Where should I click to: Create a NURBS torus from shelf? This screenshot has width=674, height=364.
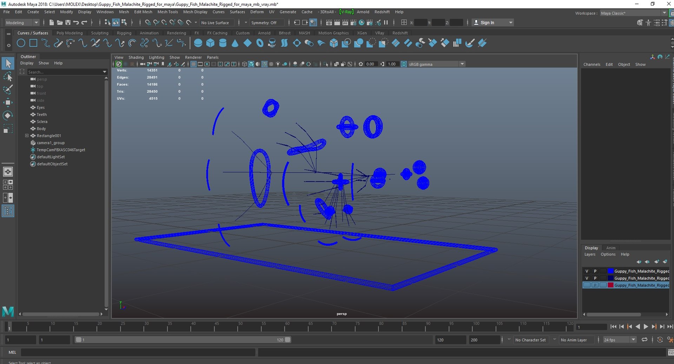[x=260, y=43]
